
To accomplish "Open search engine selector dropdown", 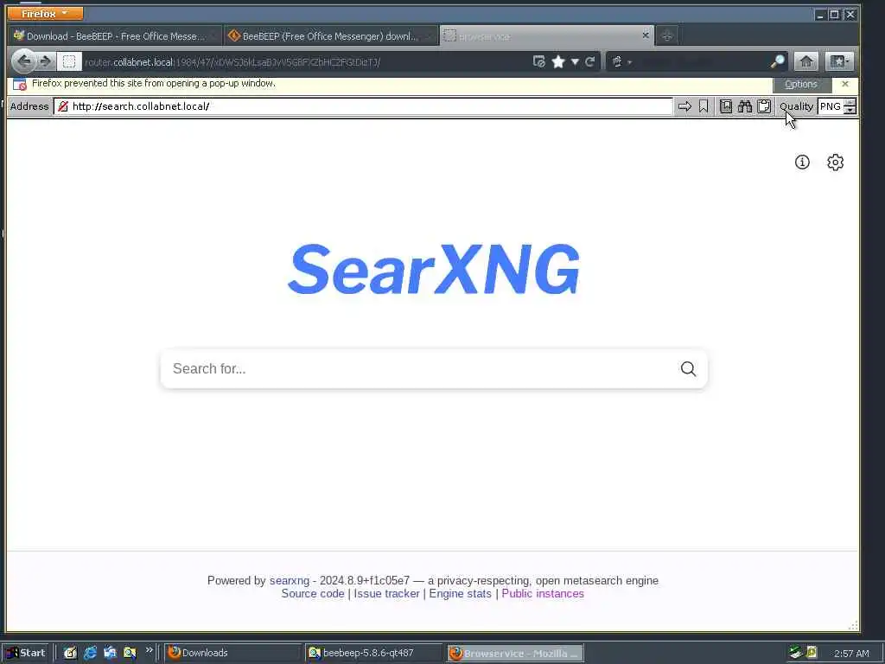I will (x=621, y=61).
